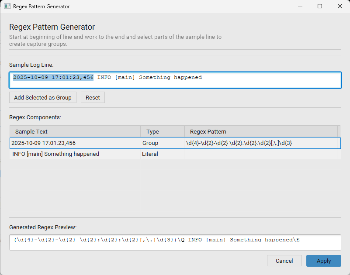The width and height of the screenshot is (350, 275).
Task: Apply the generated regex pattern
Action: pos(323,261)
